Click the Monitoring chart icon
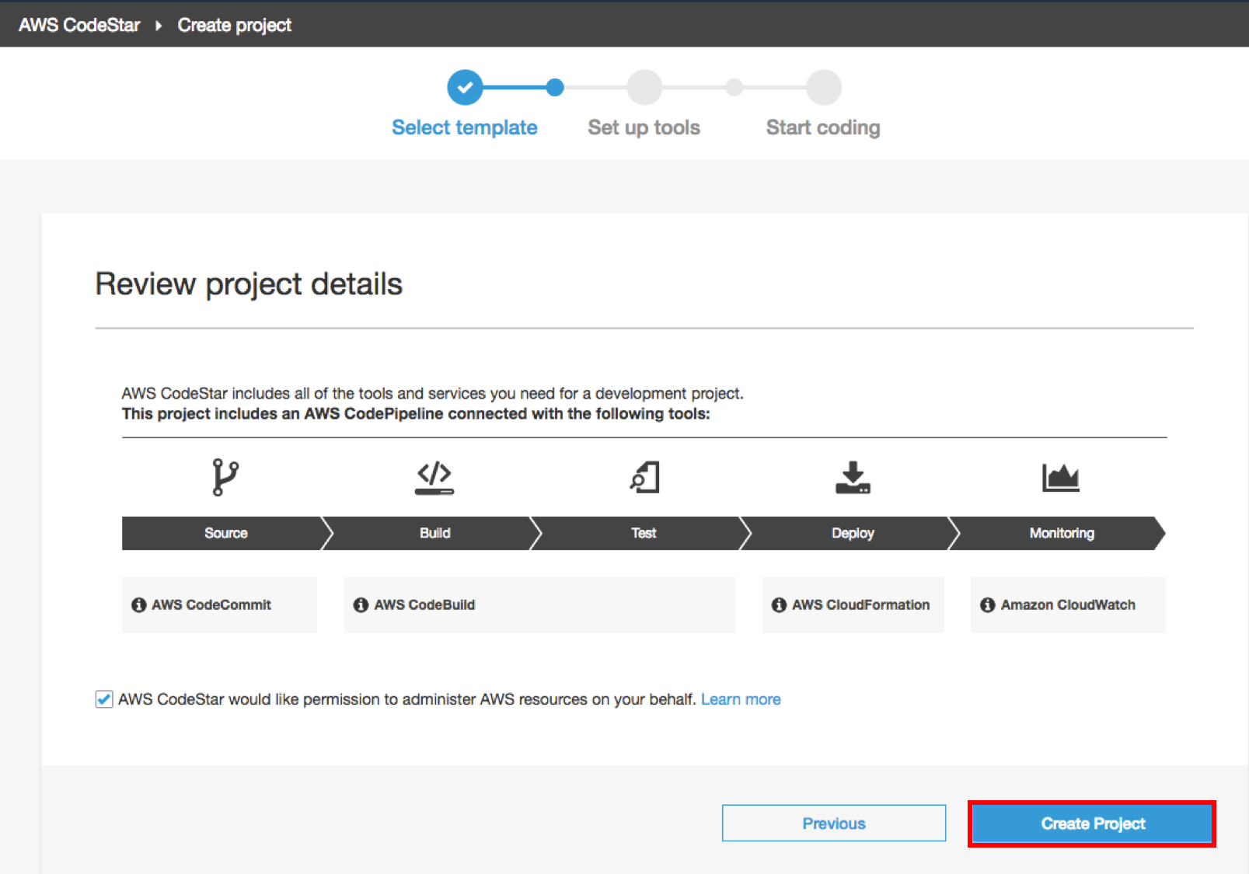The image size is (1249, 874). 1061,477
